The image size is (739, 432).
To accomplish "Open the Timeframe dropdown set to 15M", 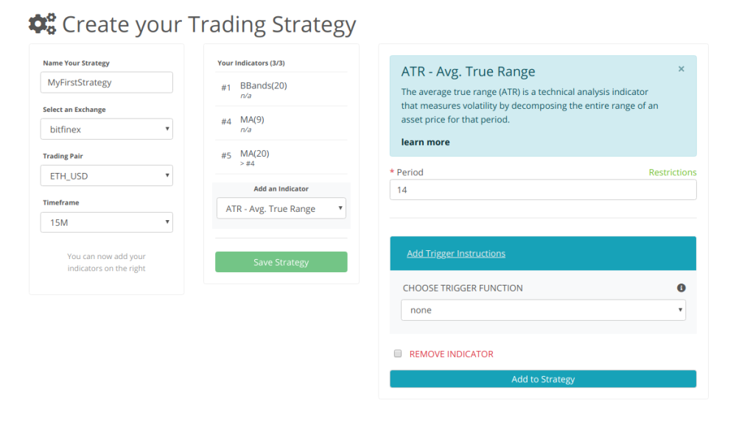I will click(107, 222).
